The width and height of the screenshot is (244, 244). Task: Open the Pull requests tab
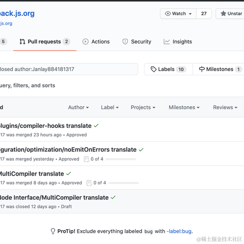45,42
